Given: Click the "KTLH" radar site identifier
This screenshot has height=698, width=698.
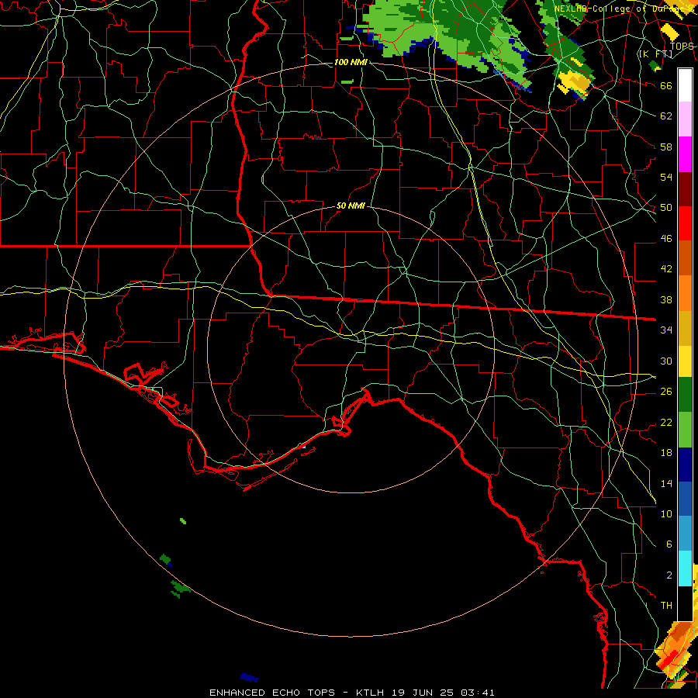Looking at the screenshot, I should tap(369, 693).
